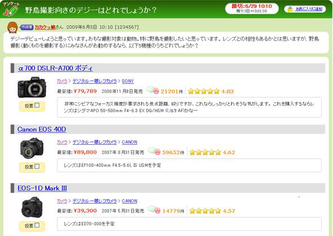Screen dimensions: 333x236
Task: Open the EOS-1D Mark III product link
Action: tap(42, 188)
